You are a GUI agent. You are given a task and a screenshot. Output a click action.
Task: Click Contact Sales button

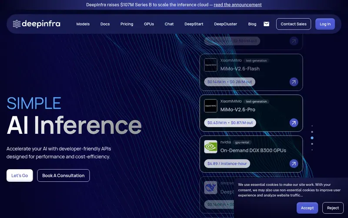coord(293,24)
